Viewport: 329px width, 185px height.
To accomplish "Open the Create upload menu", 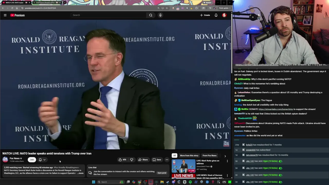I will pyautogui.click(x=205, y=15).
